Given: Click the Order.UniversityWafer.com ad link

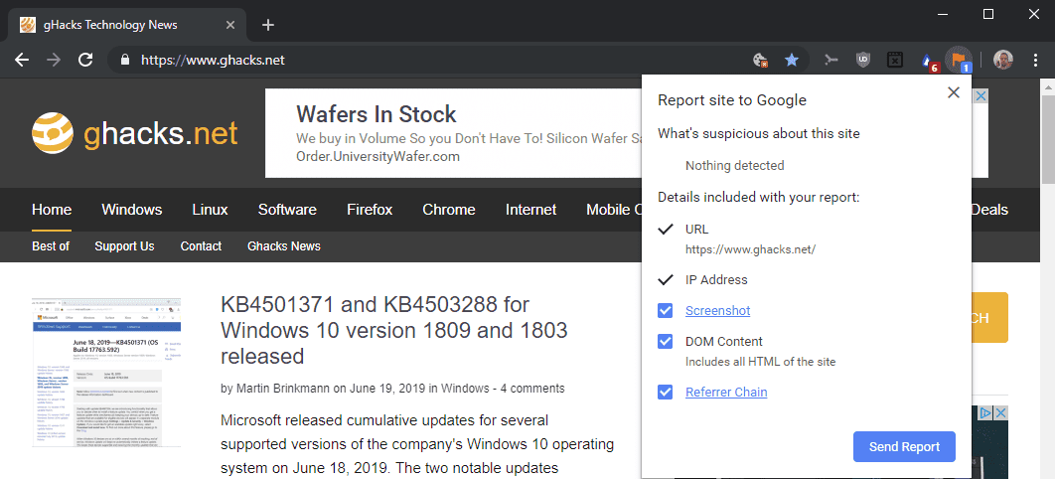Looking at the screenshot, I should 377,157.
